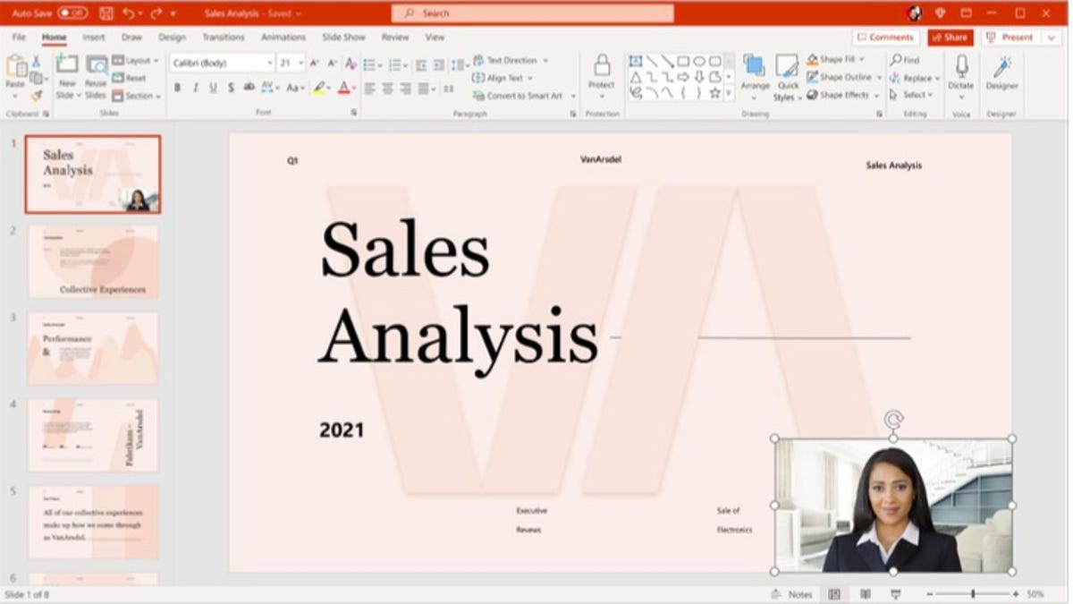Viewport: 1073px width, 604px height.
Task: Expand the font size dropdown
Action: tap(300, 63)
